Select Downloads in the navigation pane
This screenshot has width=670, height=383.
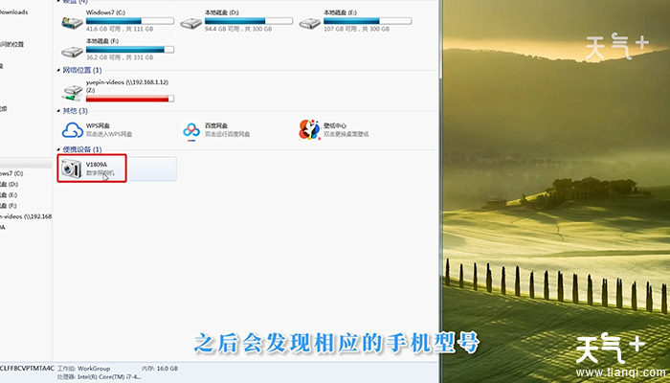click(13, 11)
